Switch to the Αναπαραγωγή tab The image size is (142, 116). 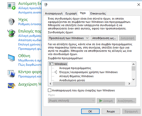(x=54, y=13)
